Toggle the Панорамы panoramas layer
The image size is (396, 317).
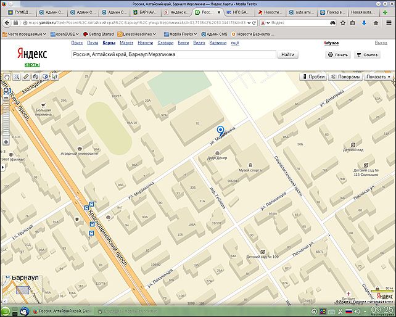(345, 76)
